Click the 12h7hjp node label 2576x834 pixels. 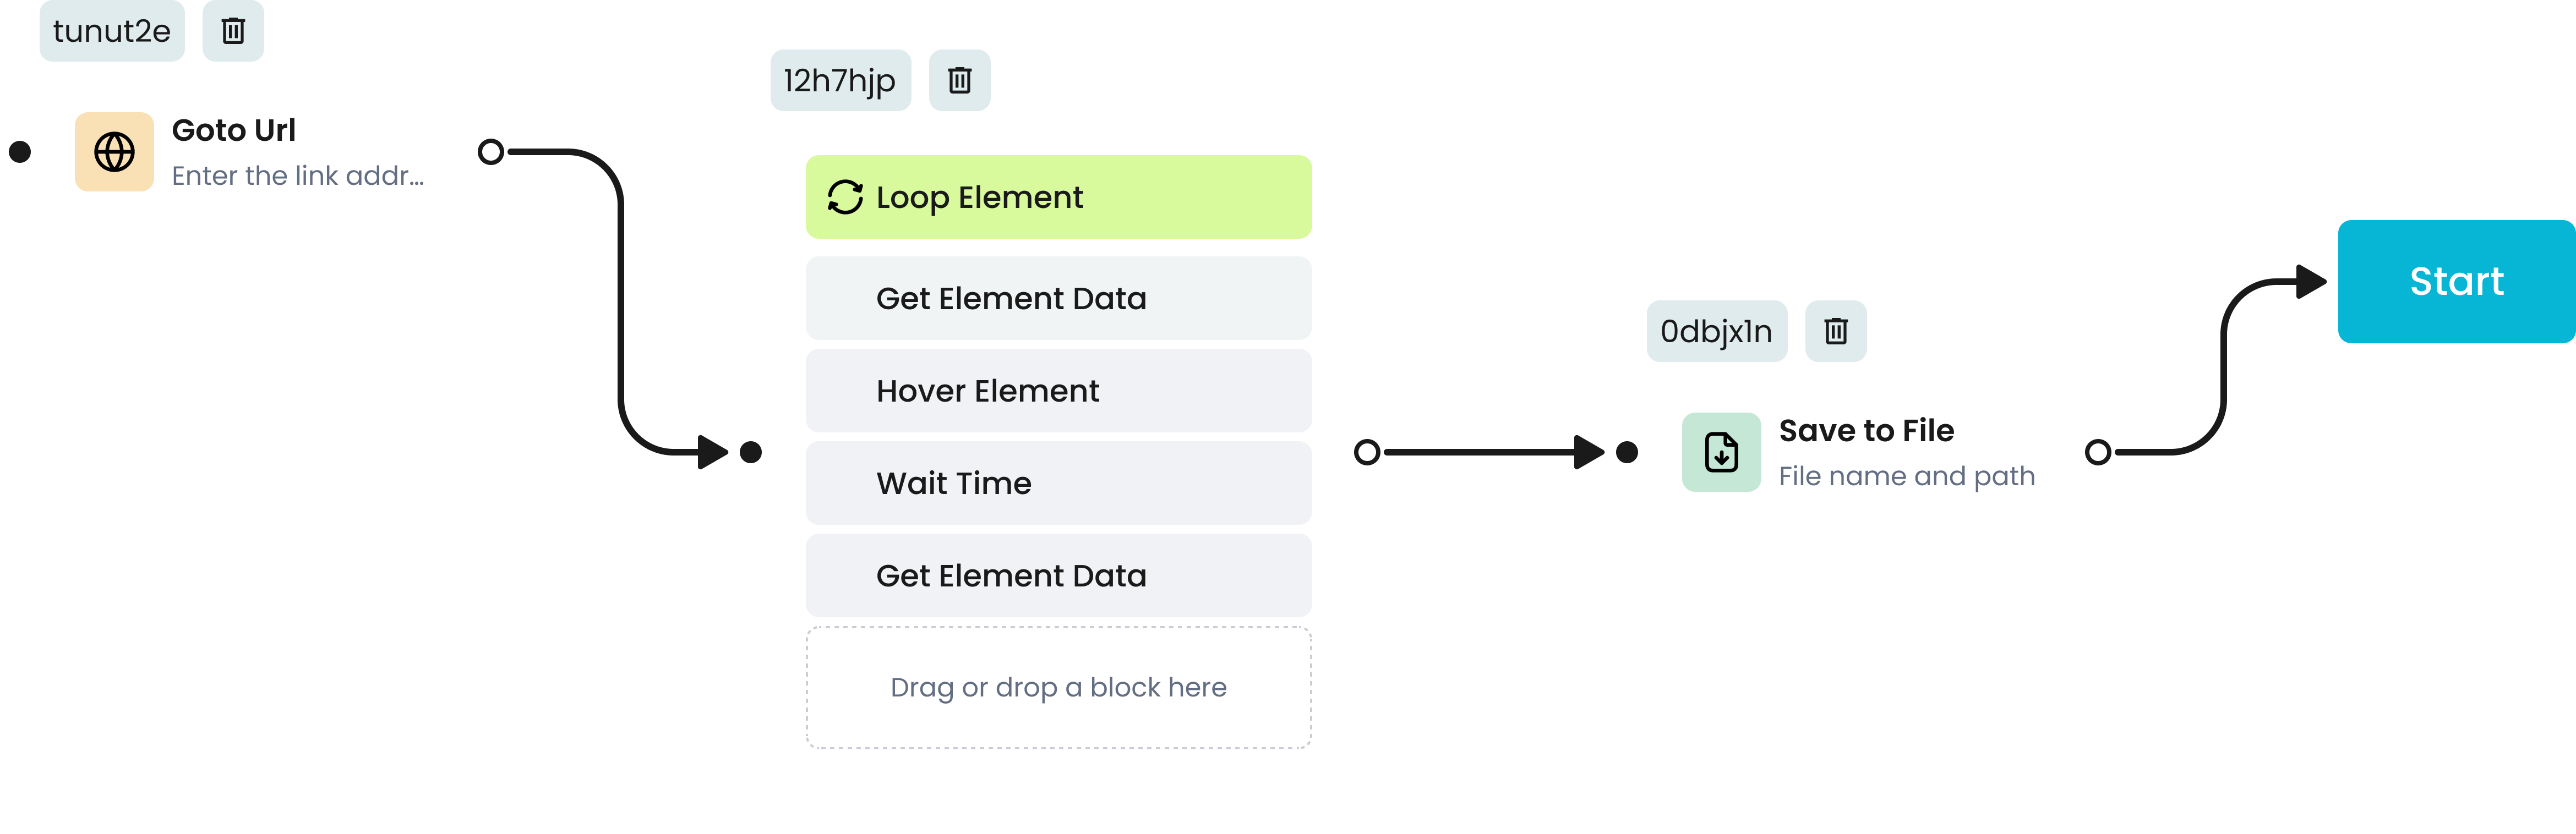coord(840,80)
